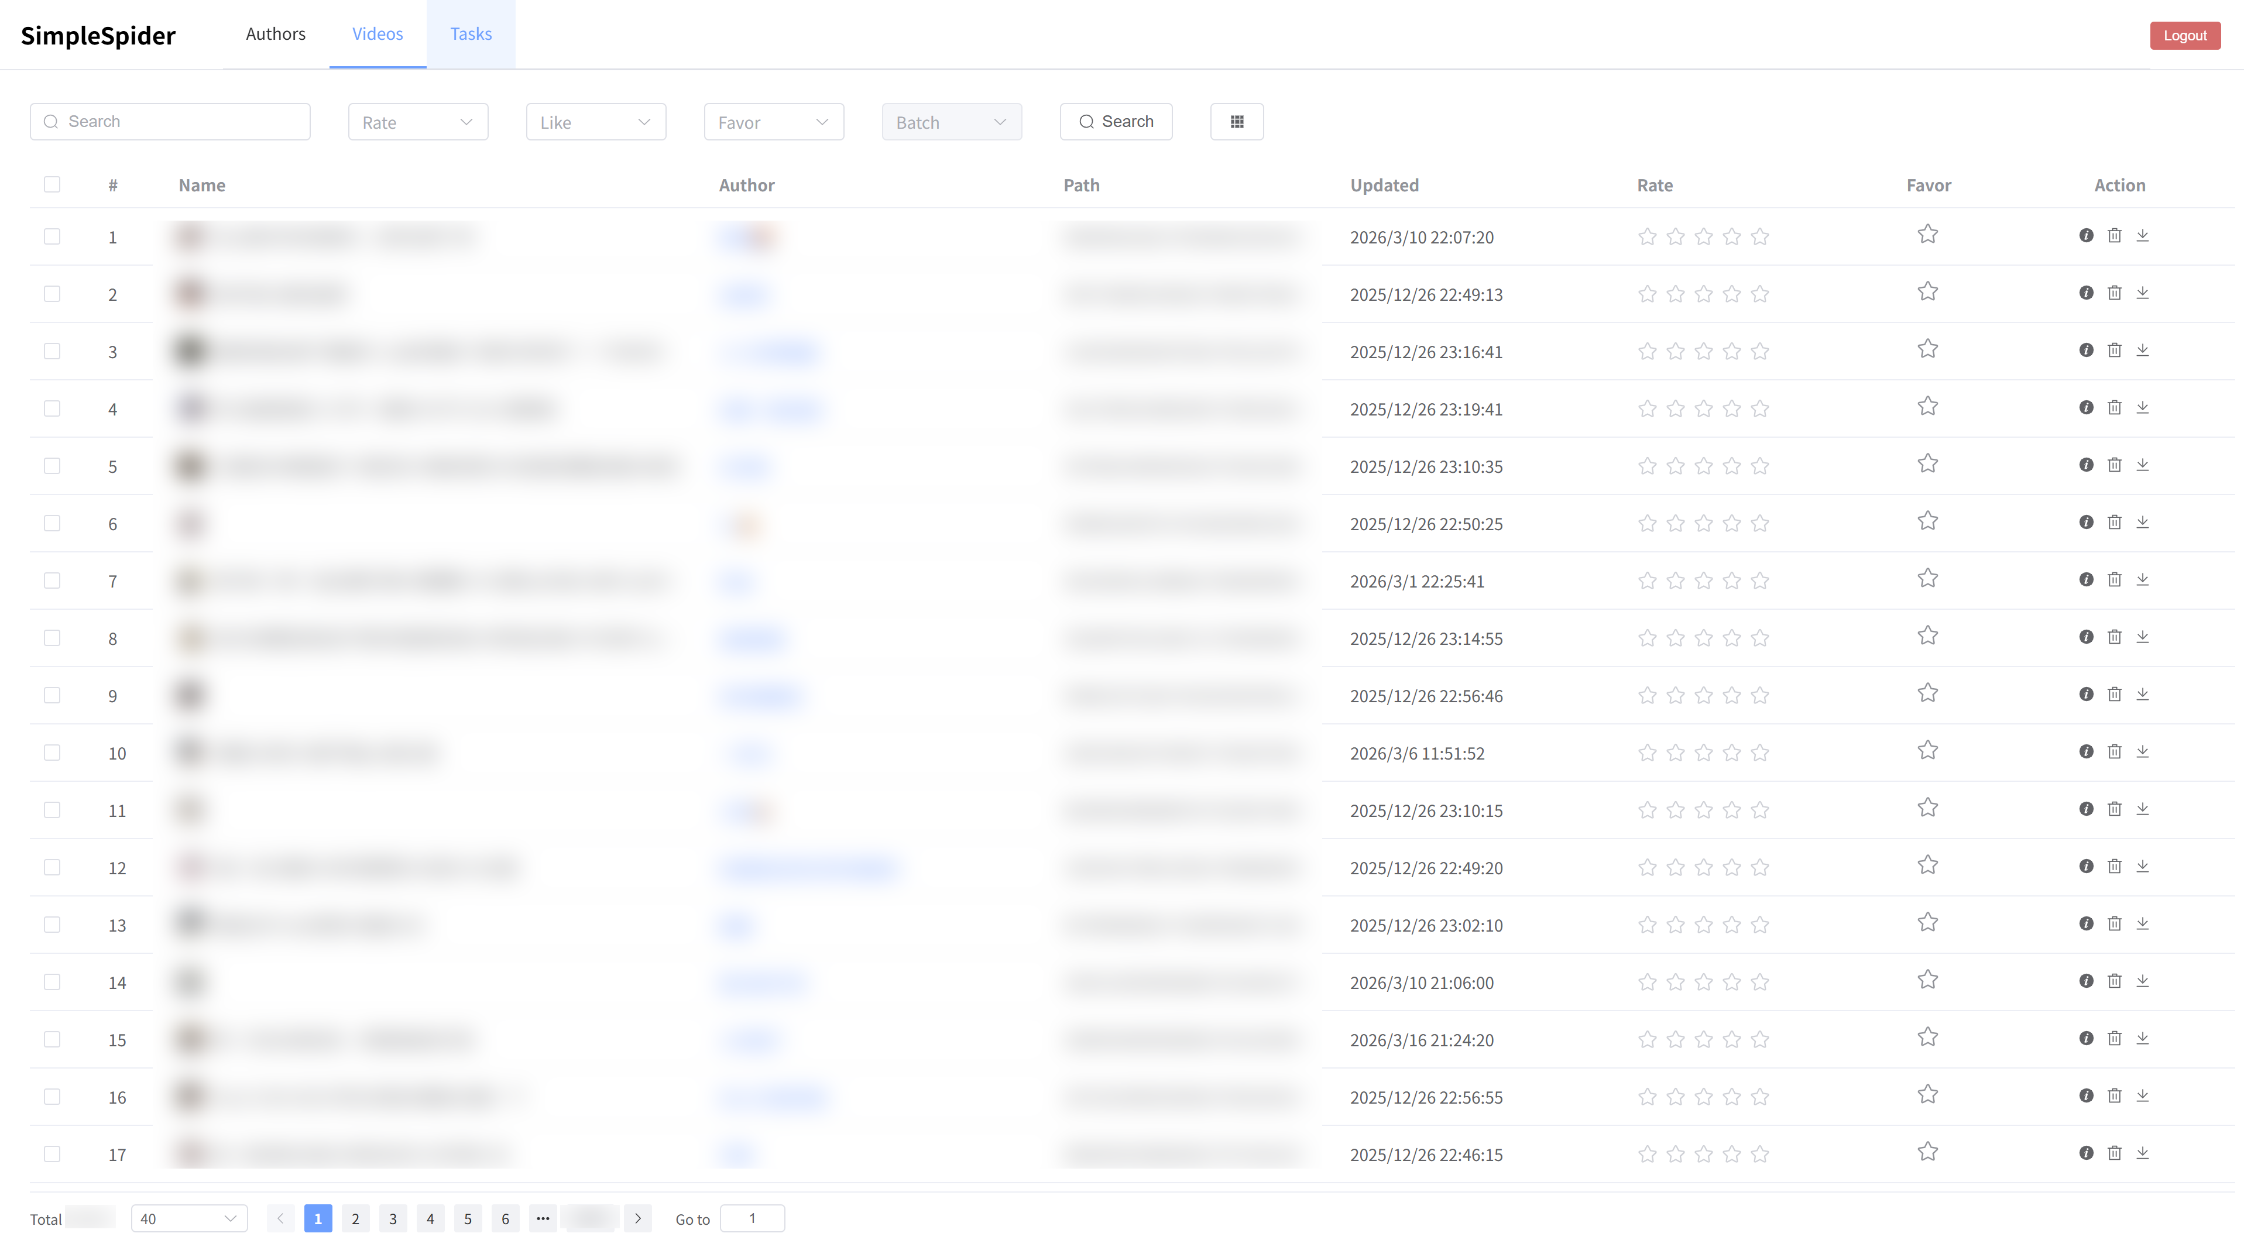This screenshot has height=1240, width=2244.
Task: Click the SimpleSpider logo title
Action: pyautogui.click(x=98, y=36)
